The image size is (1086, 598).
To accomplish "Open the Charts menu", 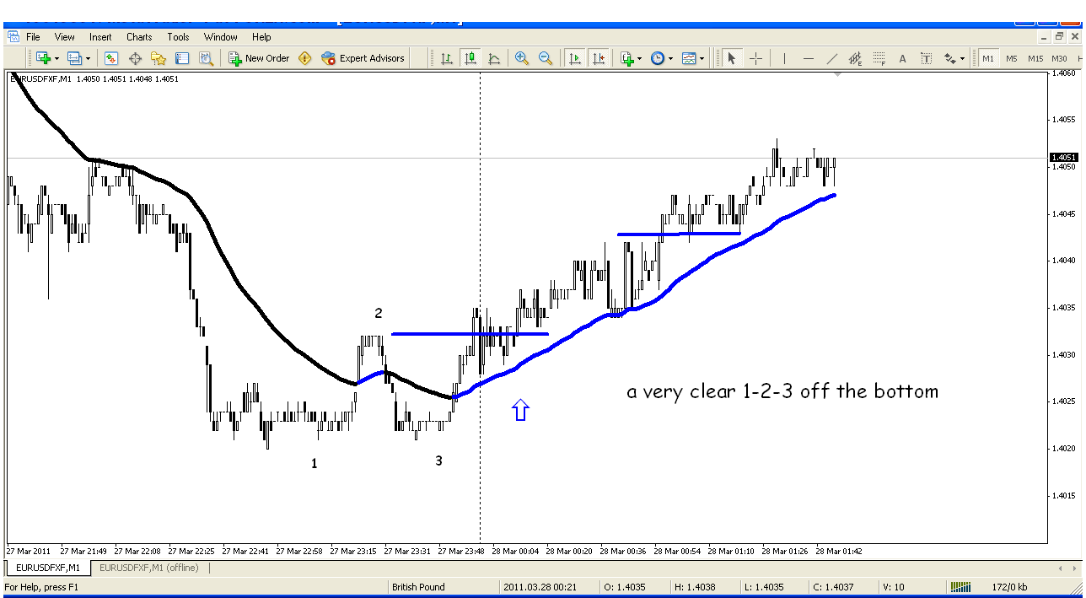I will (139, 37).
